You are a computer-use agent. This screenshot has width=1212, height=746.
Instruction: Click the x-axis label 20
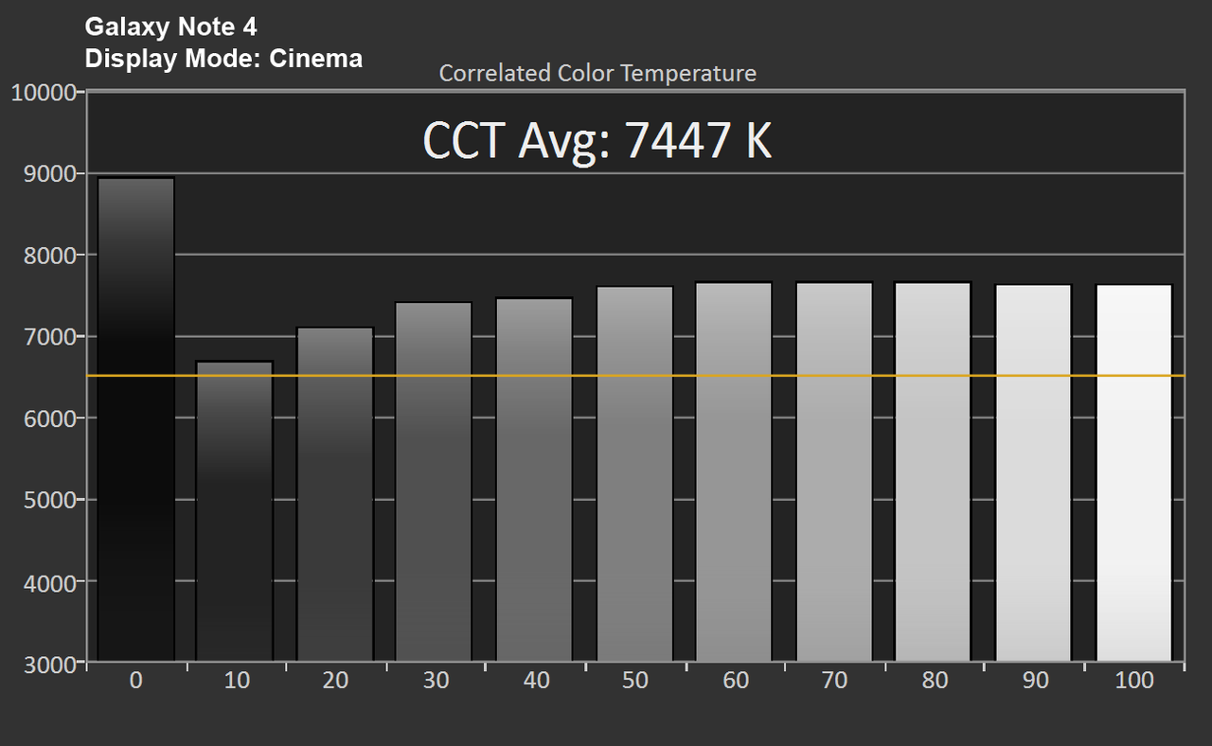pos(336,681)
